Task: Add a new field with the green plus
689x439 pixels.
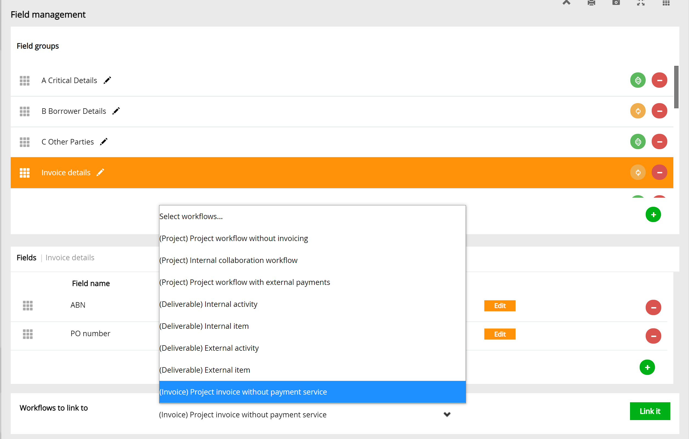Action: point(647,367)
